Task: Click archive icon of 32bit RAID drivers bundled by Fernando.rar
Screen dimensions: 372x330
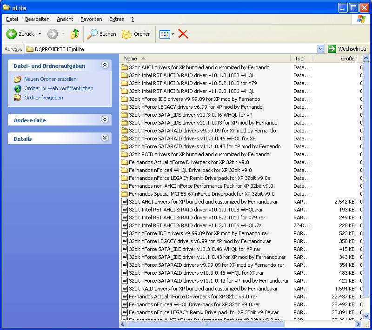Action: click(x=125, y=289)
